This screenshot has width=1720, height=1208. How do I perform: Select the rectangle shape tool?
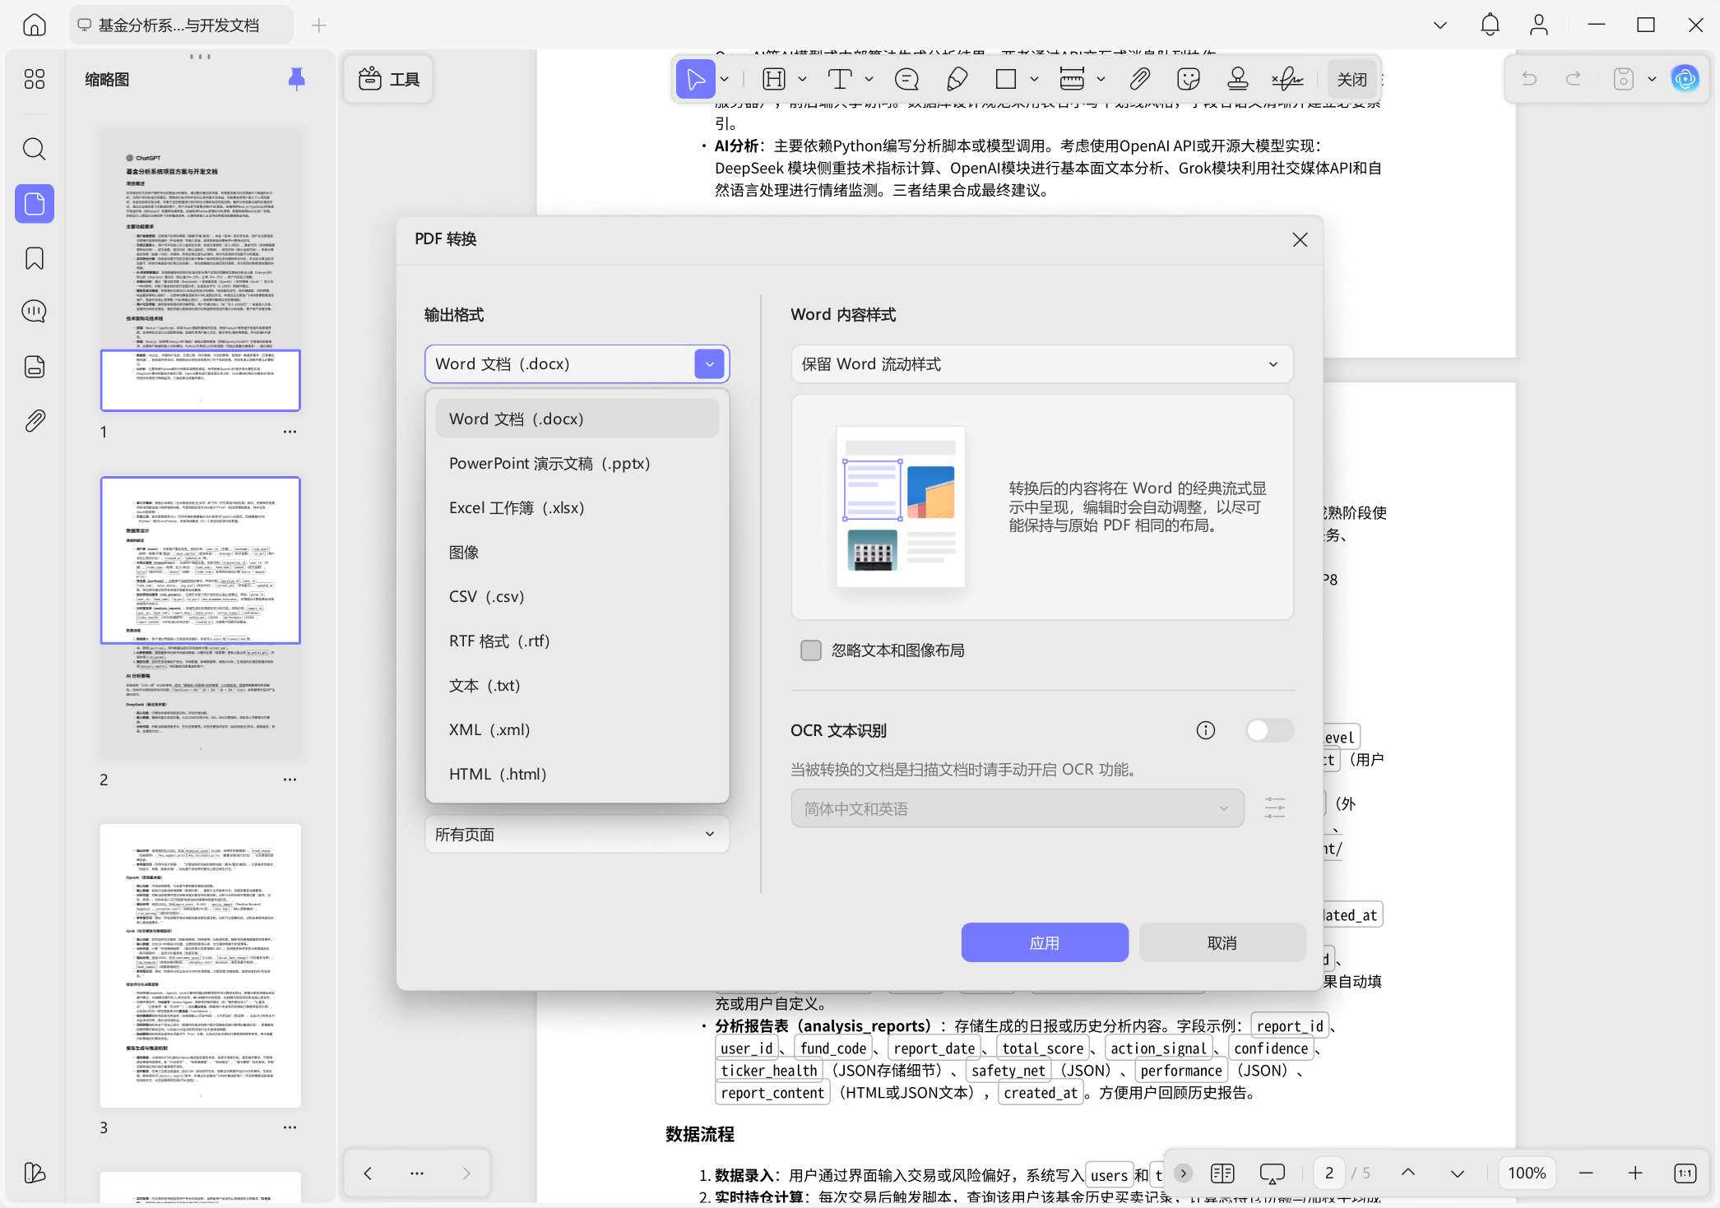point(1005,79)
